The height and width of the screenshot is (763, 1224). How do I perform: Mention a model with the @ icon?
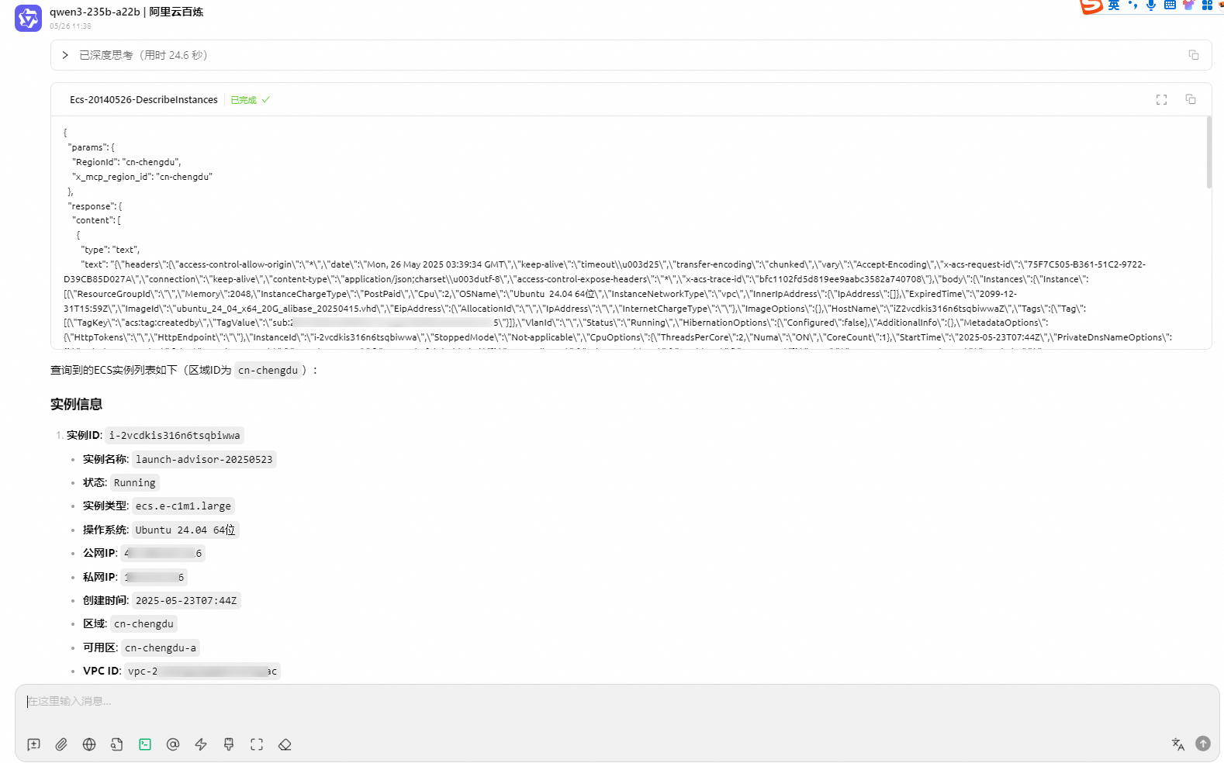[x=173, y=744]
